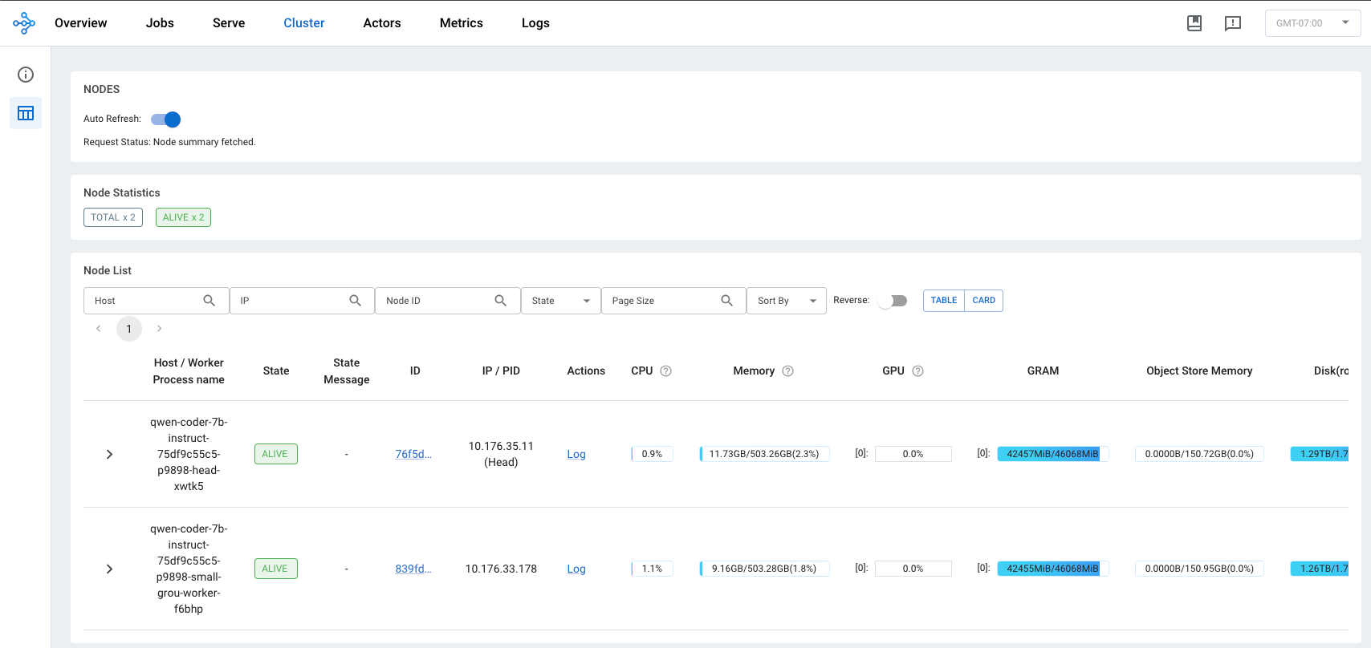The width and height of the screenshot is (1371, 648).
Task: Click the search icon in Host field
Action: [210, 301]
